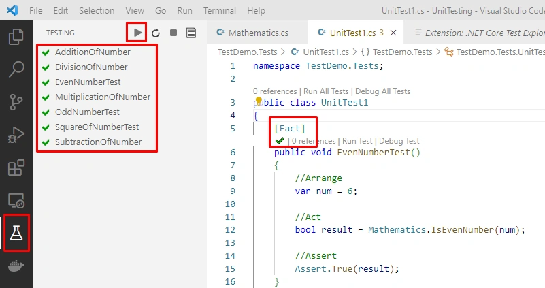
Task: Refresh the test list
Action: (x=156, y=33)
